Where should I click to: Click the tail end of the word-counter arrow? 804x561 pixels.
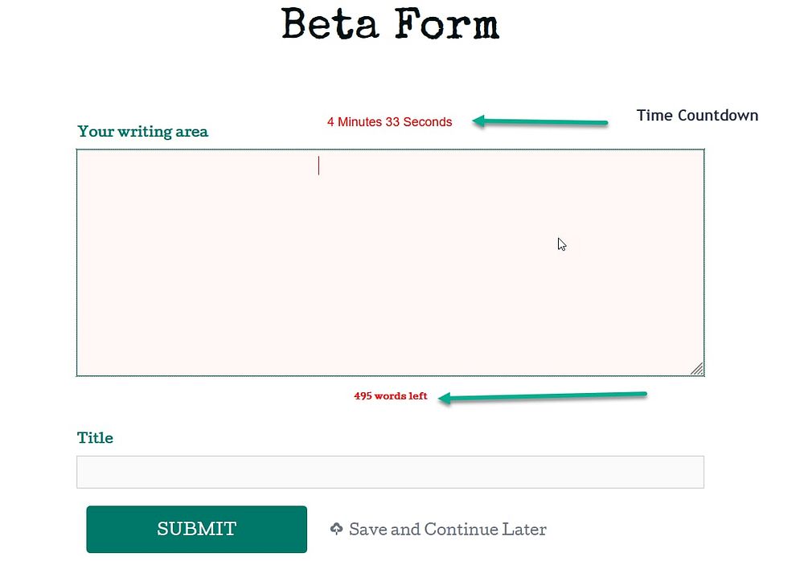(643, 394)
